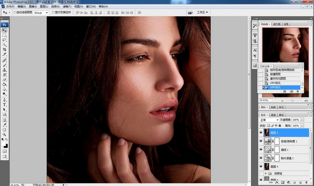Viewport: 314px width, 186px height.
Task: Enable 显示变换控件 checkbox
Action: (53, 12)
